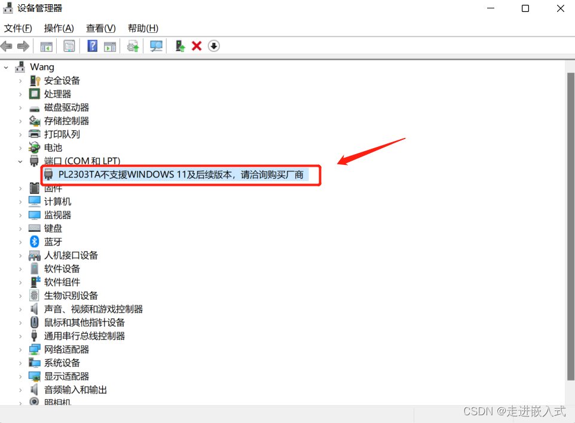Image resolution: width=575 pixels, height=423 pixels.
Task: Click the 蓝牙 Bluetooth icon
Action: click(x=35, y=241)
